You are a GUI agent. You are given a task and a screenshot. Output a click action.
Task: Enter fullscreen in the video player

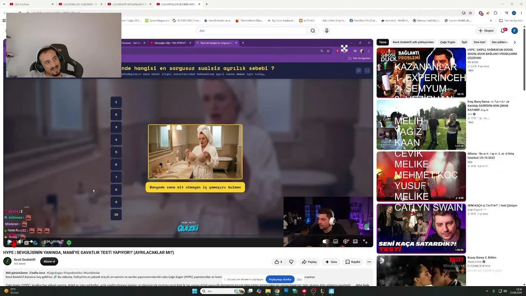point(365,242)
